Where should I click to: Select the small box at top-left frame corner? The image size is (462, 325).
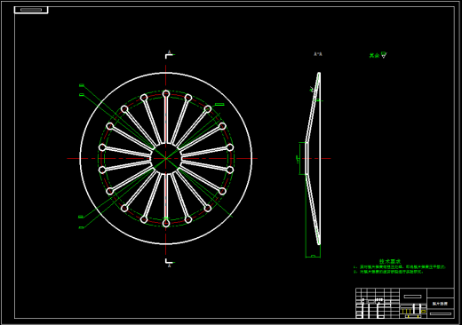pyautogui.click(x=31, y=10)
